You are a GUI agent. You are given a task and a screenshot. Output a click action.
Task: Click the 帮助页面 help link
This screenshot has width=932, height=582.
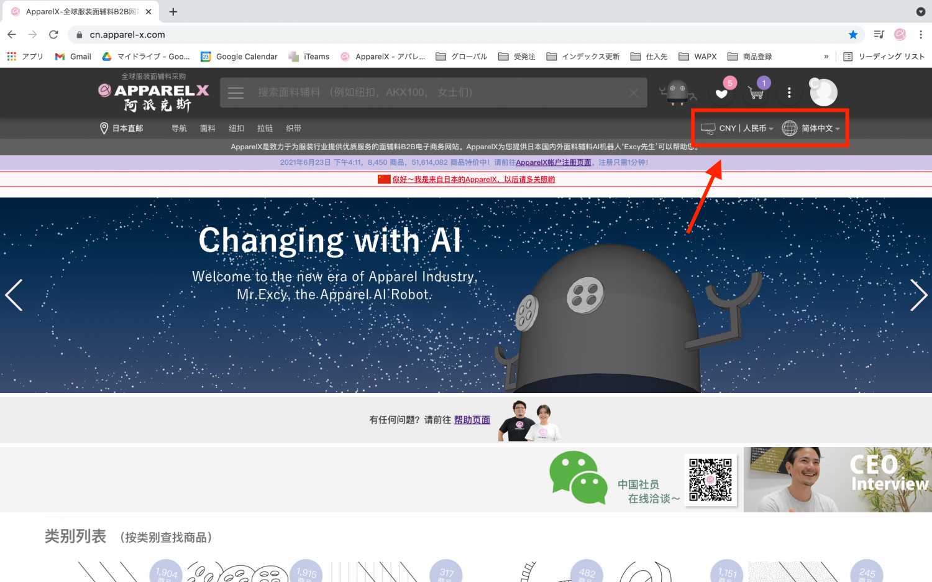point(472,420)
